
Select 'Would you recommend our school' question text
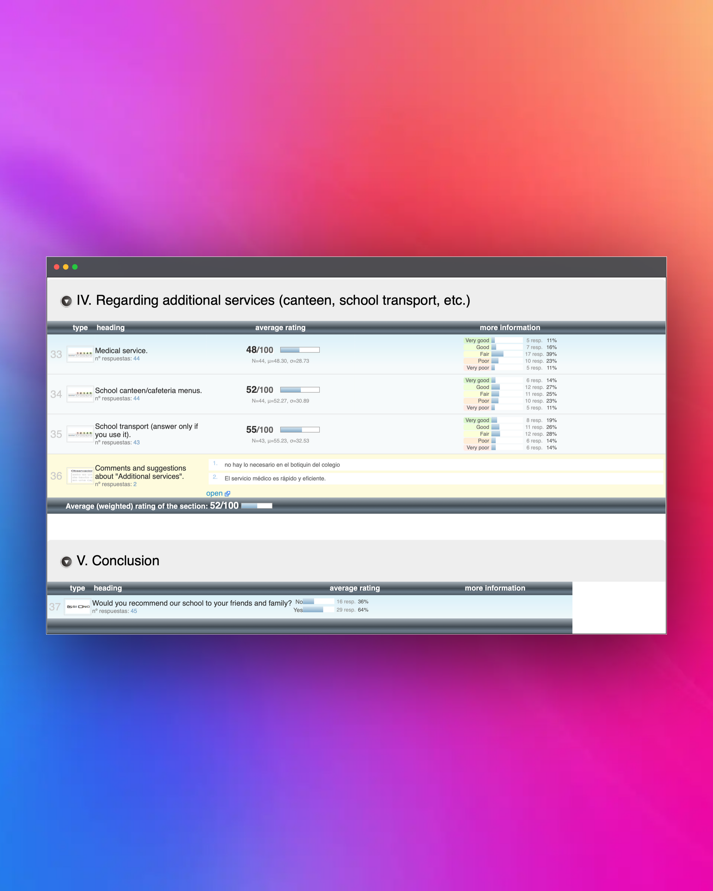[192, 603]
